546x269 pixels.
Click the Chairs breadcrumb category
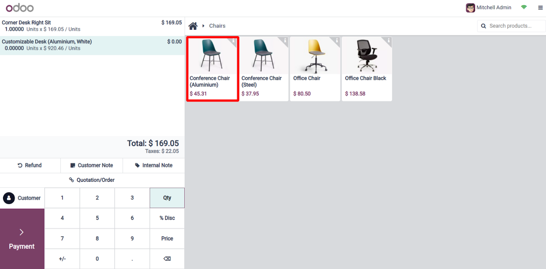tap(217, 26)
